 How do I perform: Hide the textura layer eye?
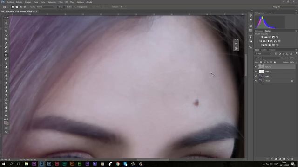tap(256, 67)
